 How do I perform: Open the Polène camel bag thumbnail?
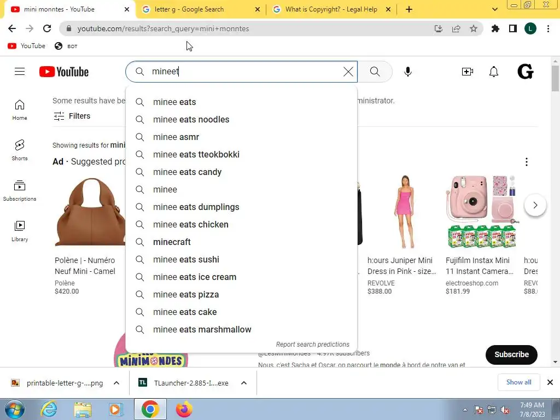pos(90,212)
